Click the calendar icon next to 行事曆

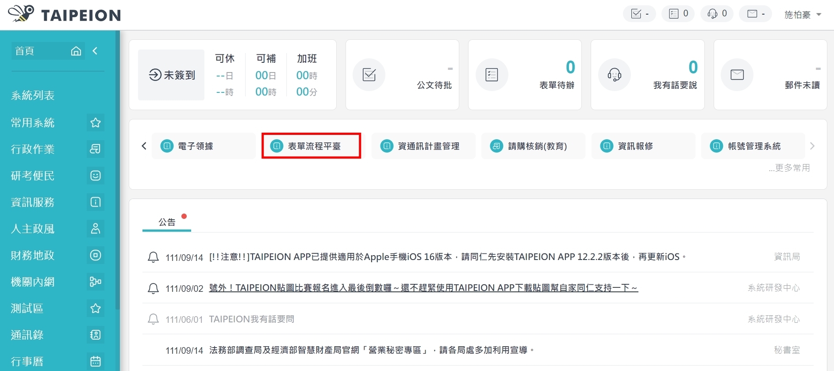coord(96,361)
